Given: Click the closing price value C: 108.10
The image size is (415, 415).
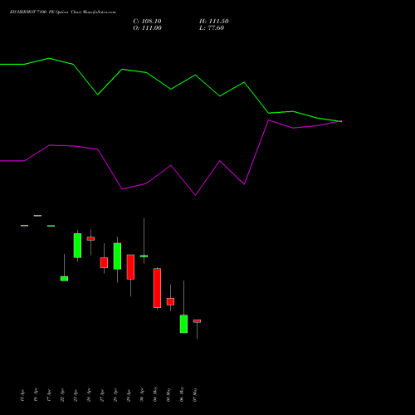Looking at the screenshot, I should point(147,22).
